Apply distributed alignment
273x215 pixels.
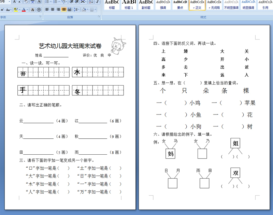pyautogui.click(x=70, y=10)
